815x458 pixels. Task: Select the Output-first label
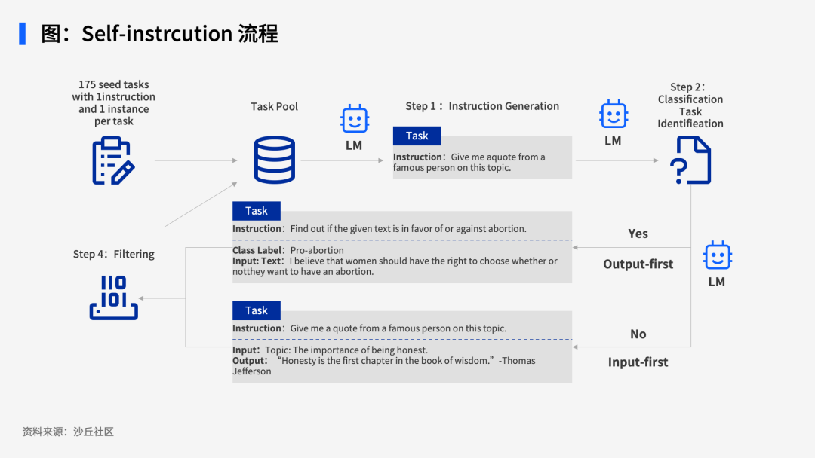(638, 264)
